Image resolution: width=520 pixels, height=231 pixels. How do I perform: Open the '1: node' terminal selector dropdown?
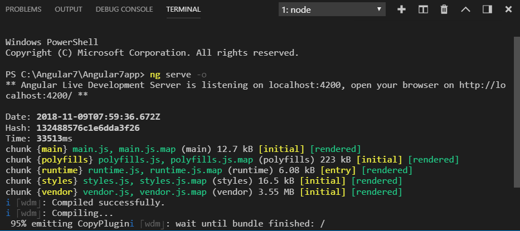(332, 9)
